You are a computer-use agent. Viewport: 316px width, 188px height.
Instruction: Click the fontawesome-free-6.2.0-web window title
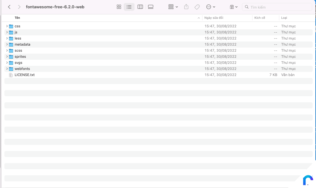point(55,7)
